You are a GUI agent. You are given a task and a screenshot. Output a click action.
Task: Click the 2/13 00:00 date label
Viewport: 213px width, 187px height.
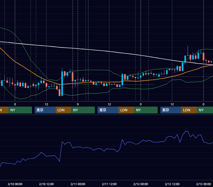tap(204, 184)
